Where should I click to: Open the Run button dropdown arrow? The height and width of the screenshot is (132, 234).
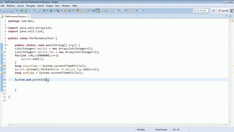[54, 11]
